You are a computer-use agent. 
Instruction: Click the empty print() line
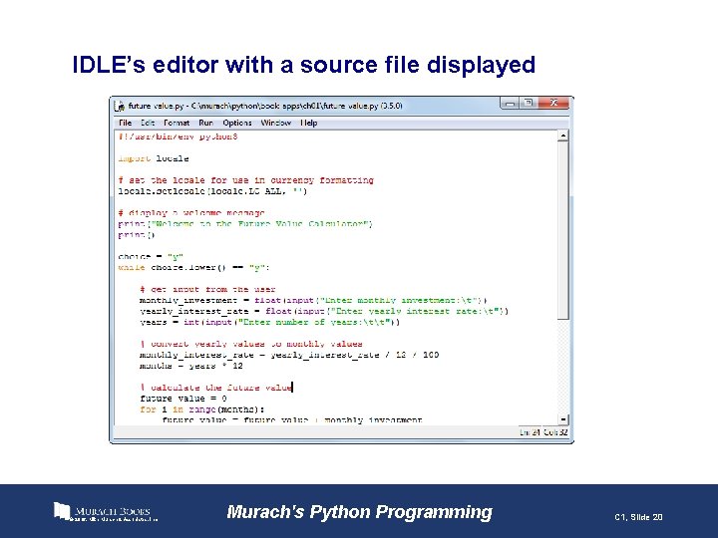click(137, 235)
